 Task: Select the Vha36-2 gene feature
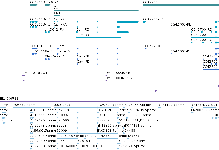pyautogui.click(x=48, y=5)
